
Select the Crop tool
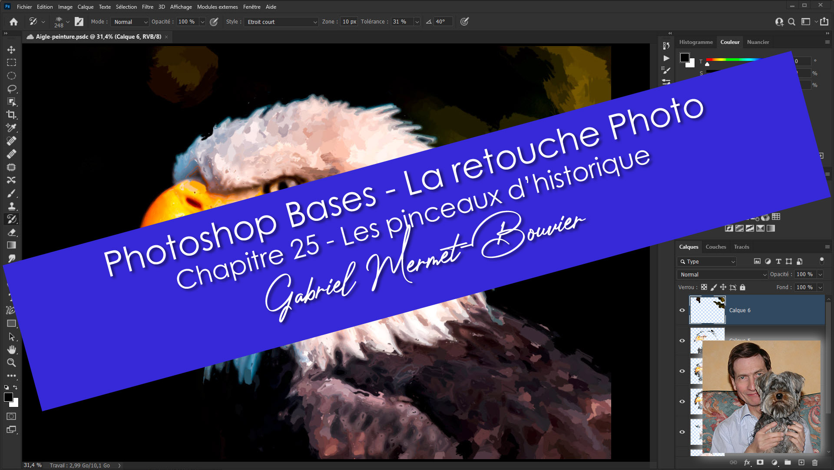click(11, 115)
